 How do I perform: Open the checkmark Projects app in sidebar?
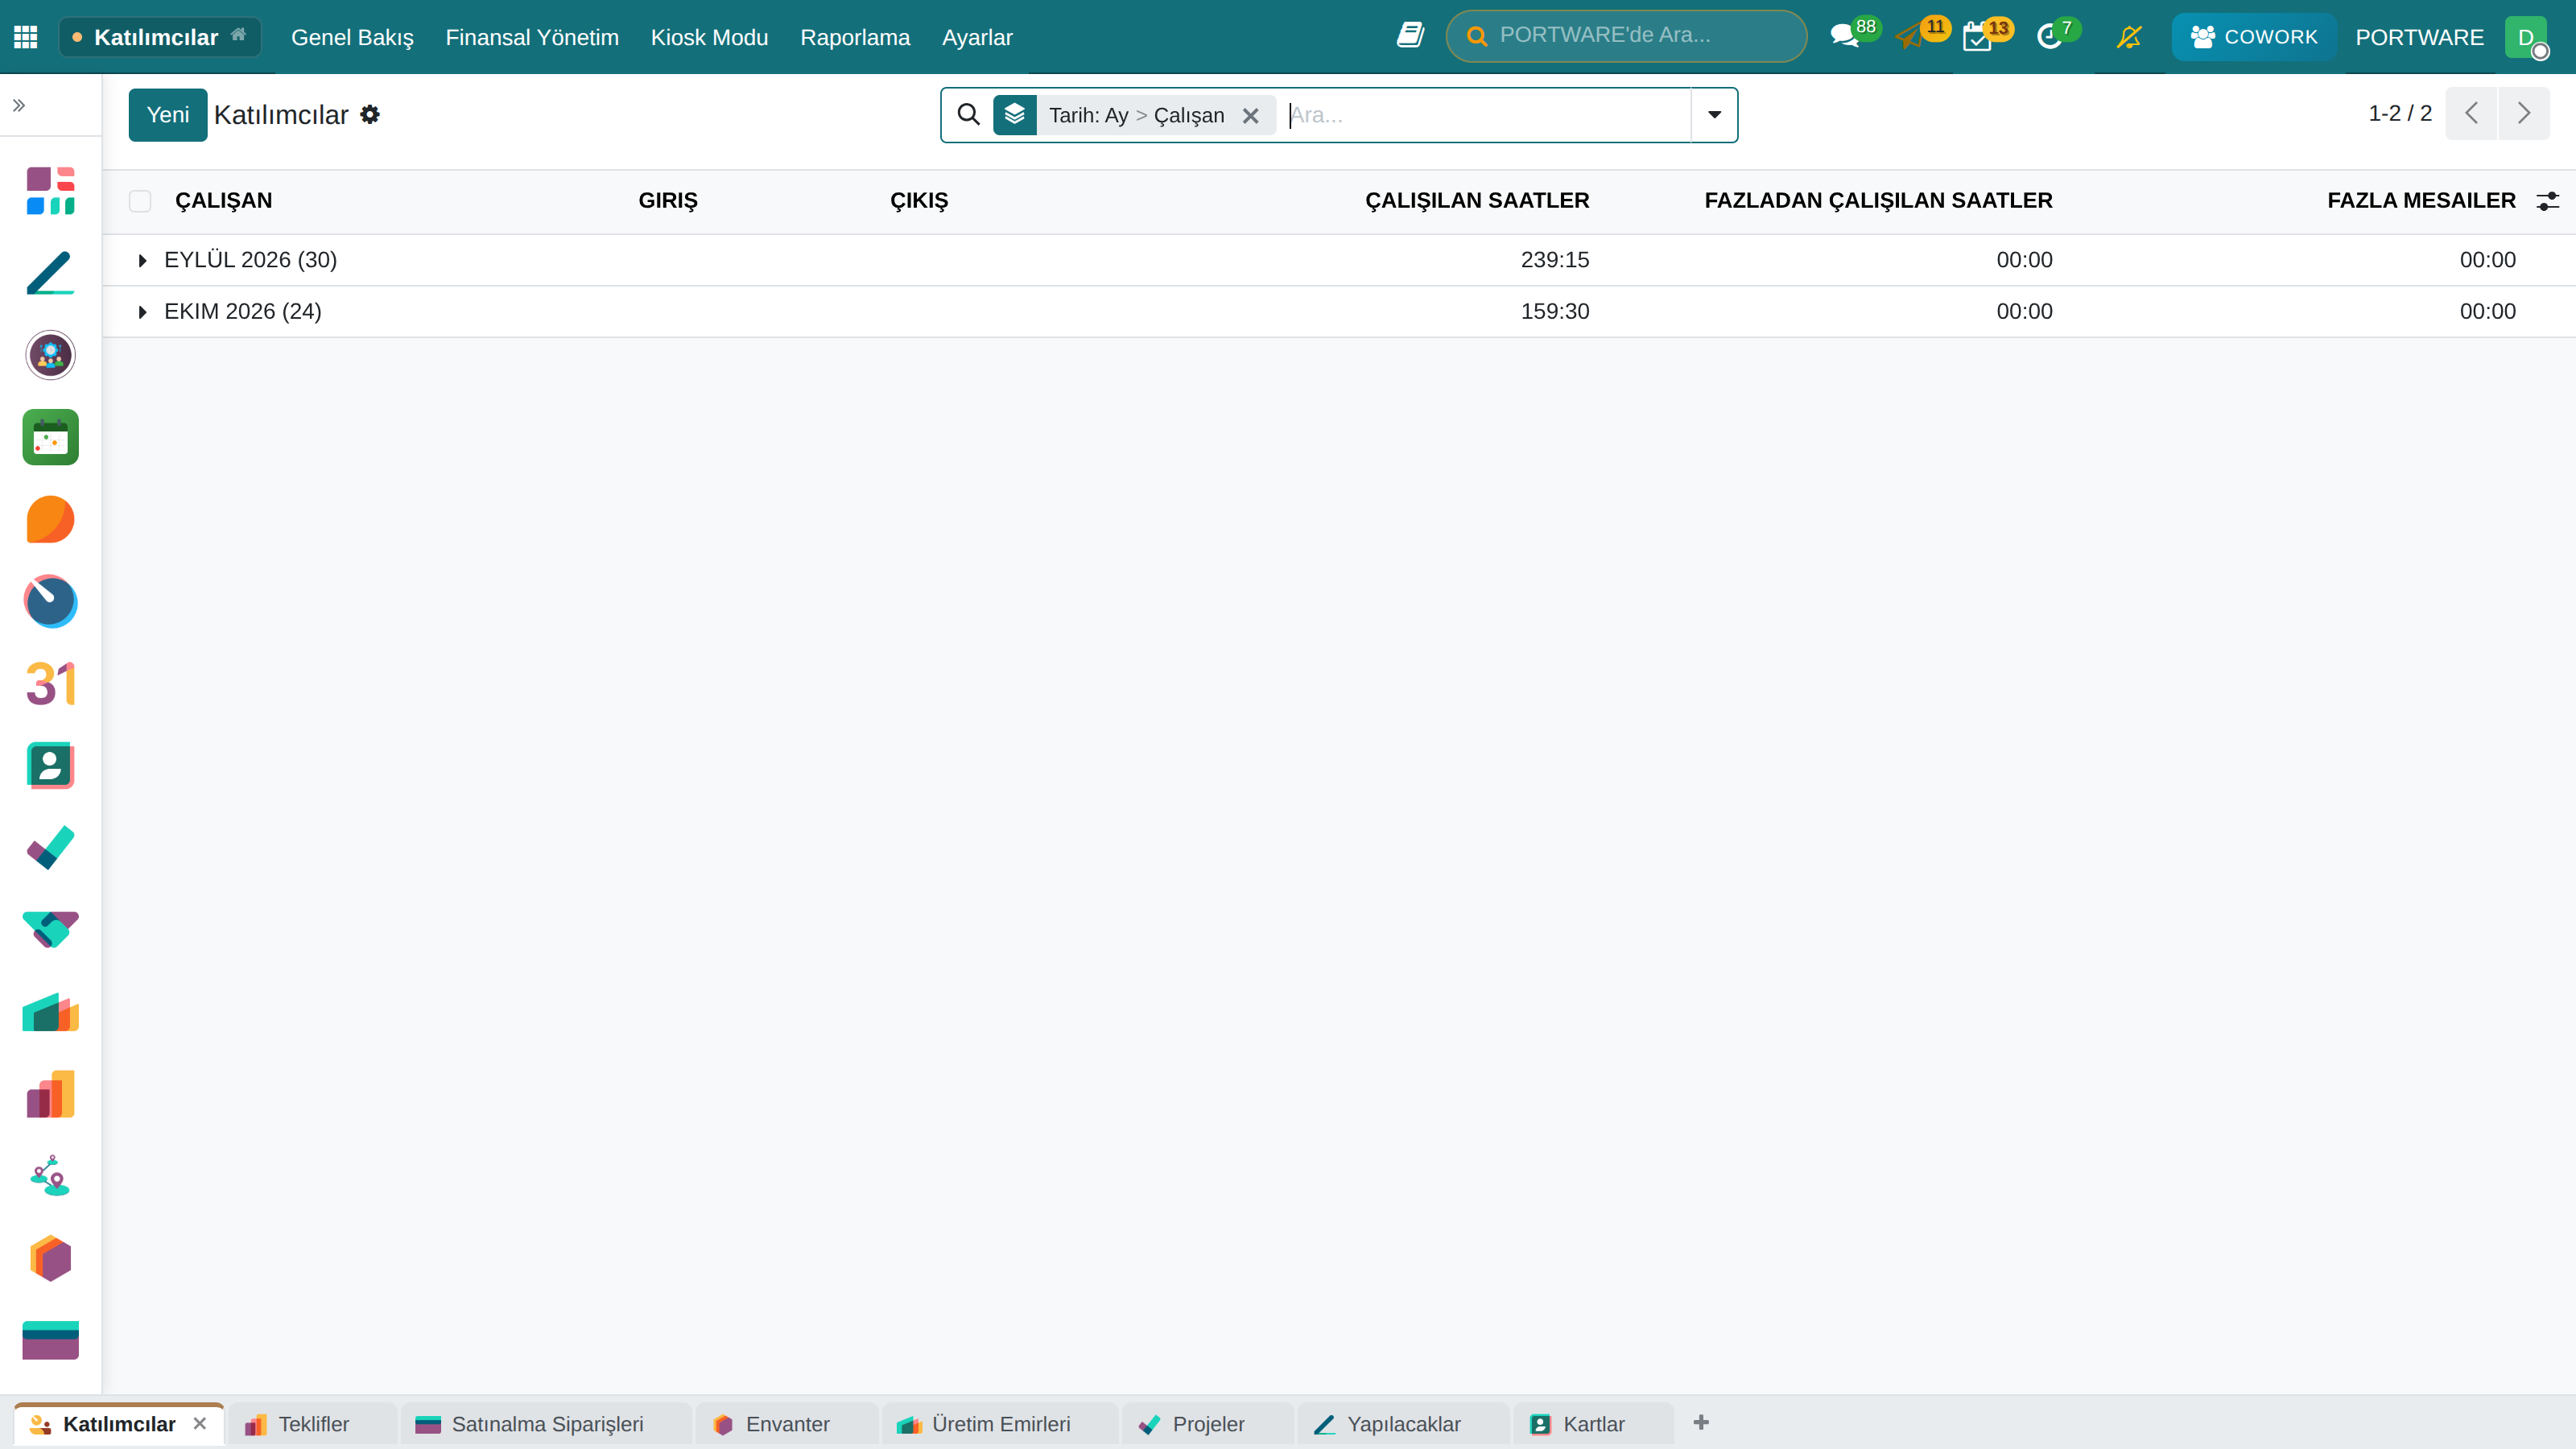click(x=50, y=847)
